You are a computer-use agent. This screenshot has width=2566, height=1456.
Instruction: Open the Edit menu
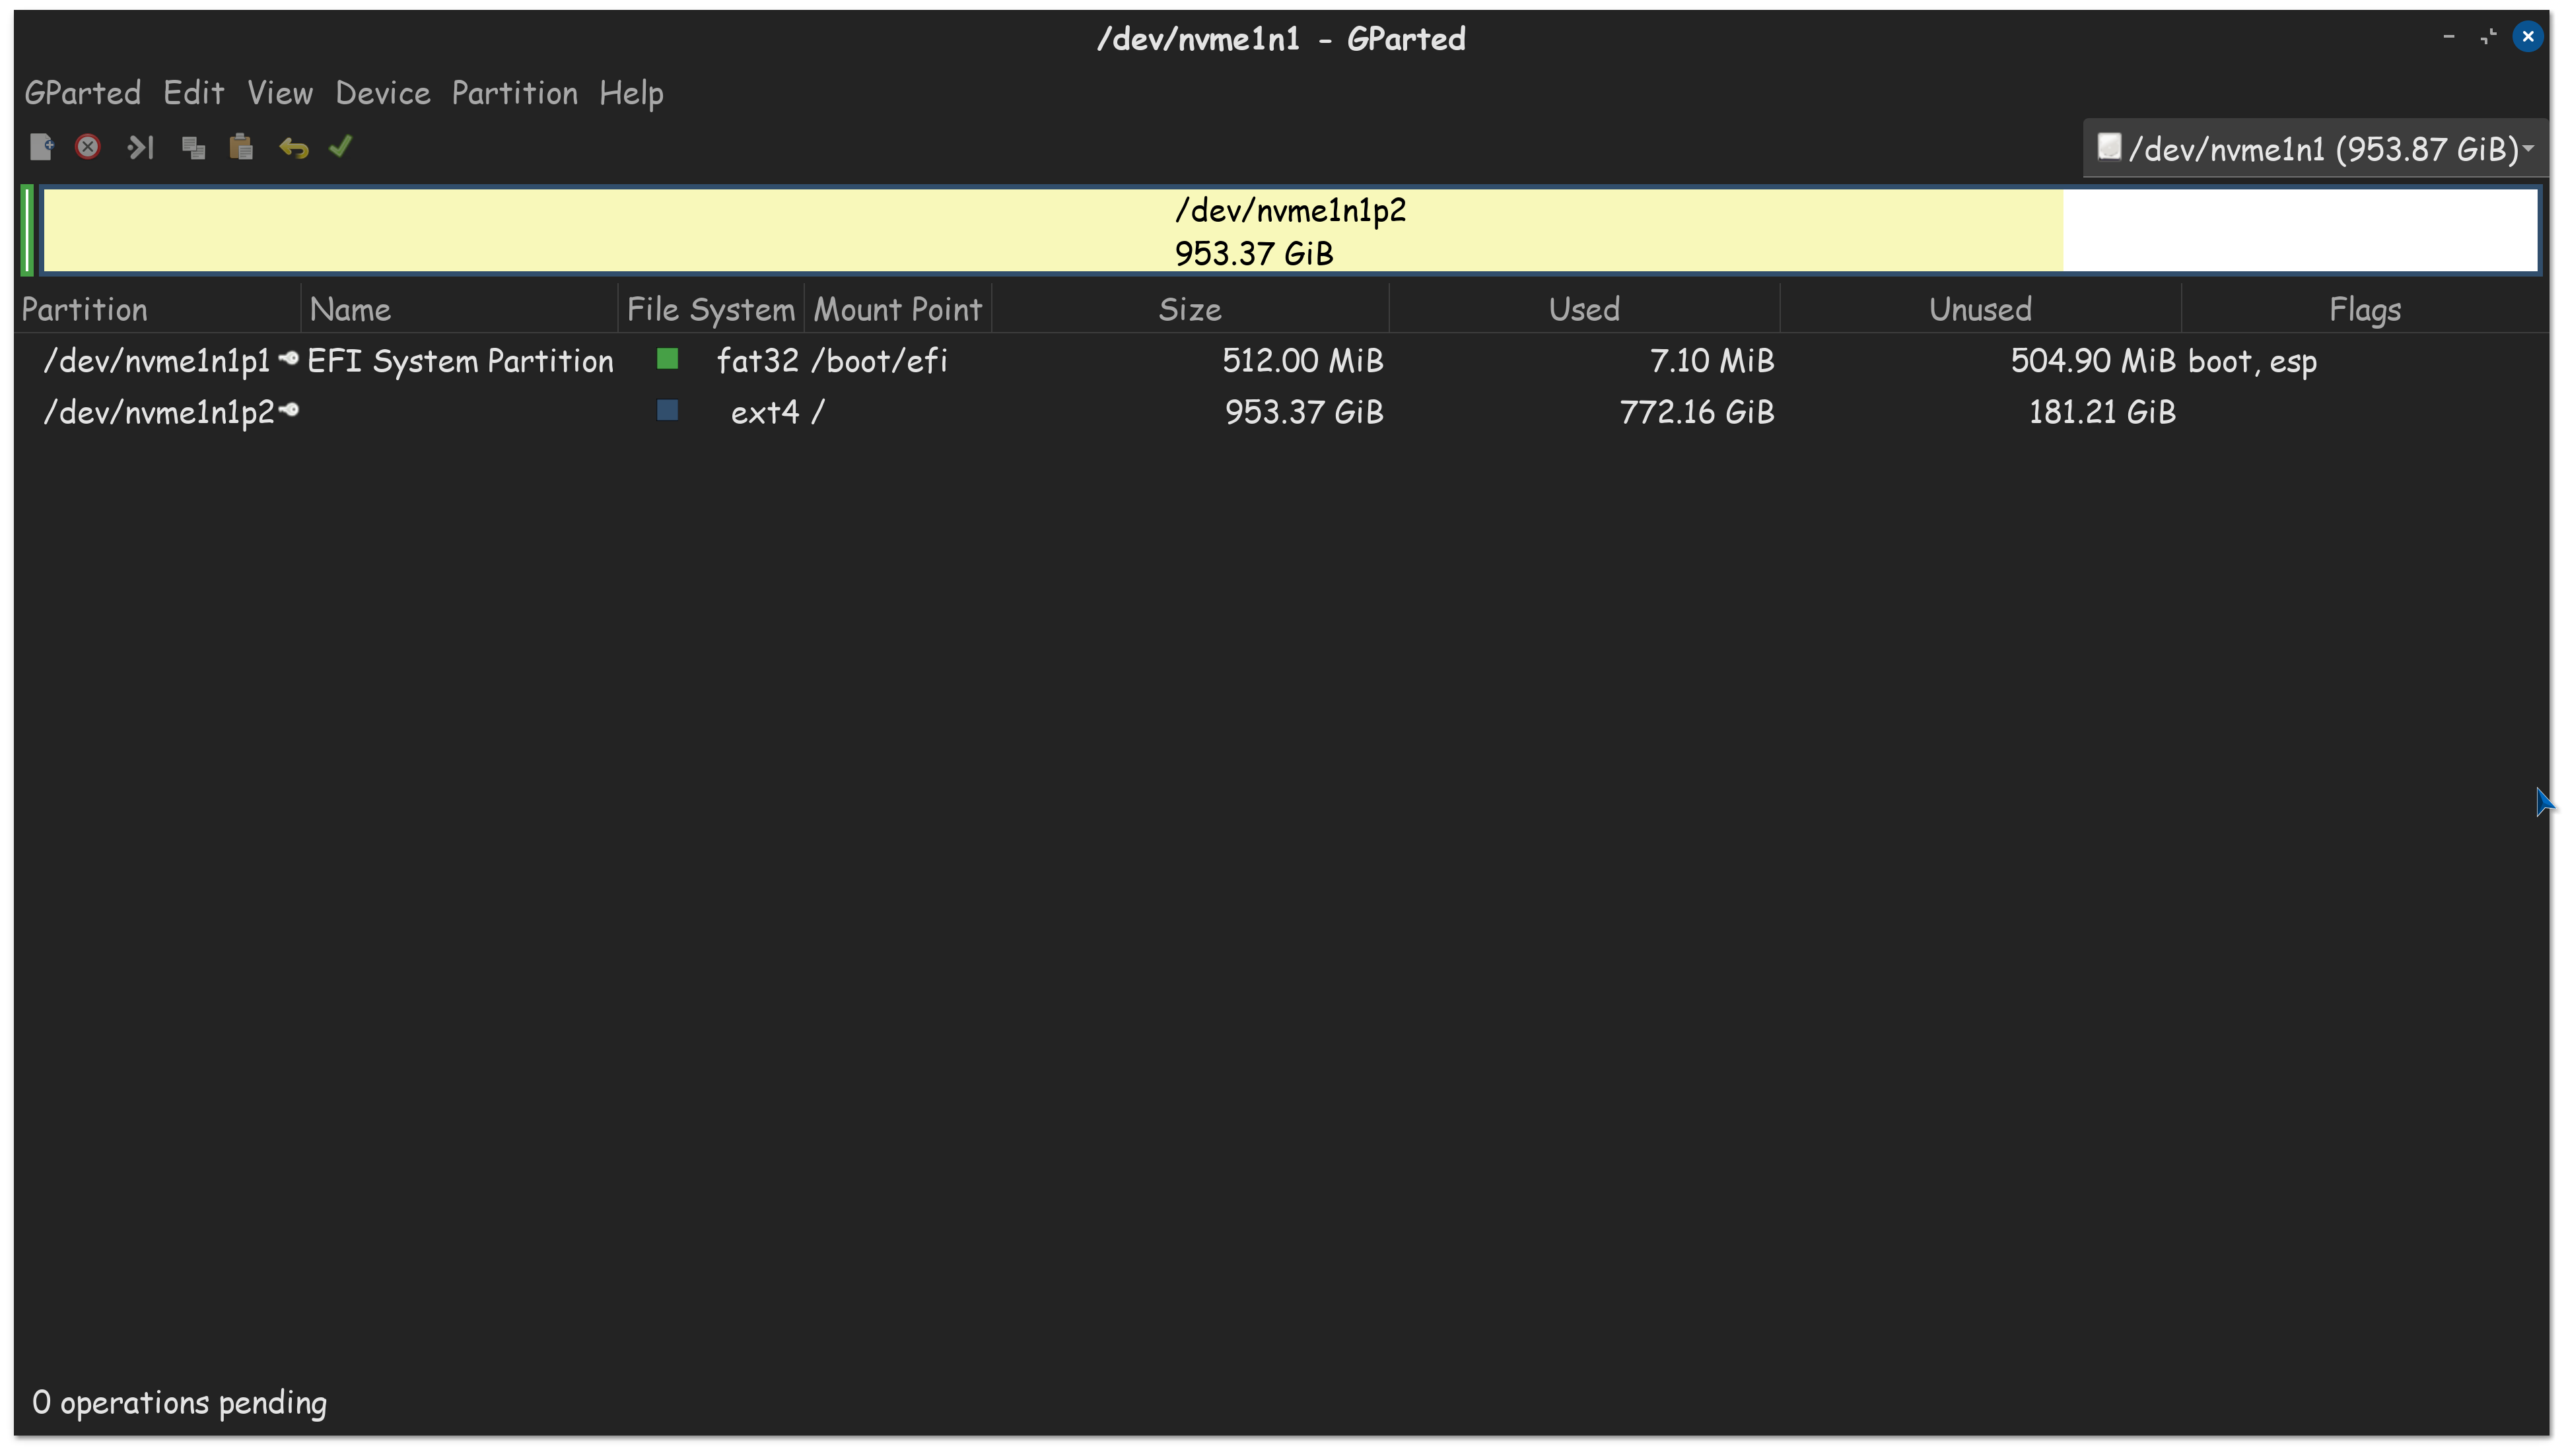193,93
